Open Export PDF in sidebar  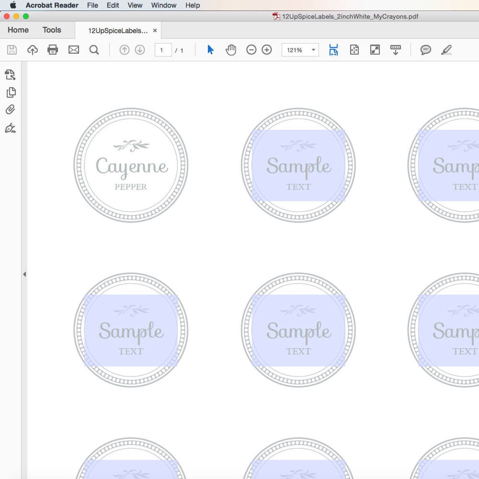(11, 75)
